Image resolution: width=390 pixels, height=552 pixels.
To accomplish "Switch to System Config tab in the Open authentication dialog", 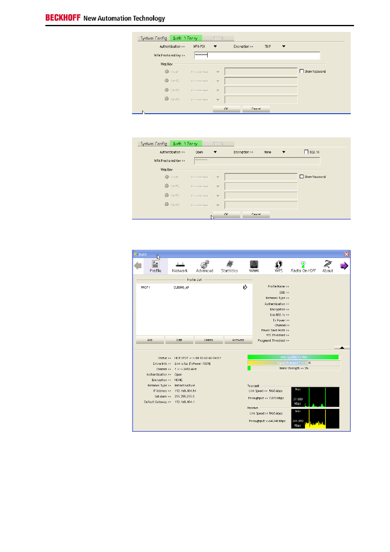I will [154, 144].
